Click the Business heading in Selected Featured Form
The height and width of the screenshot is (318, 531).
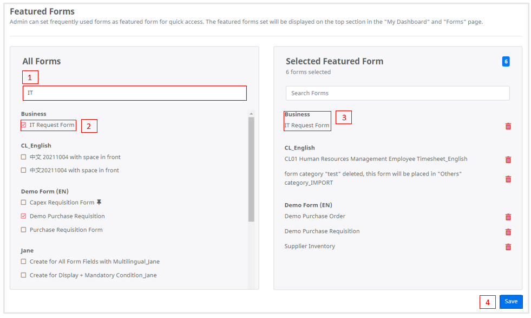[x=297, y=115]
